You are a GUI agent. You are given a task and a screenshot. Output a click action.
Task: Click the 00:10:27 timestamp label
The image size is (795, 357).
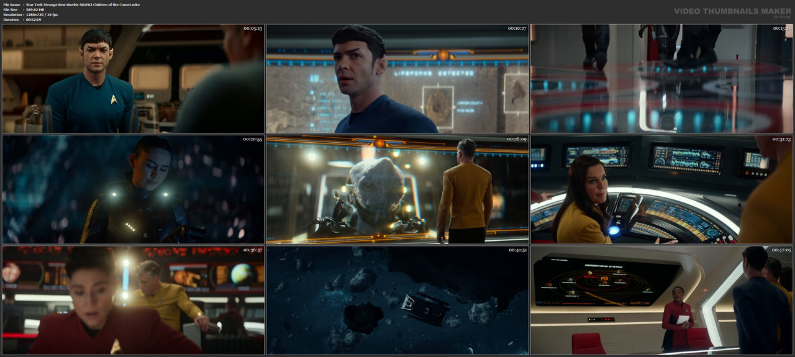click(517, 29)
